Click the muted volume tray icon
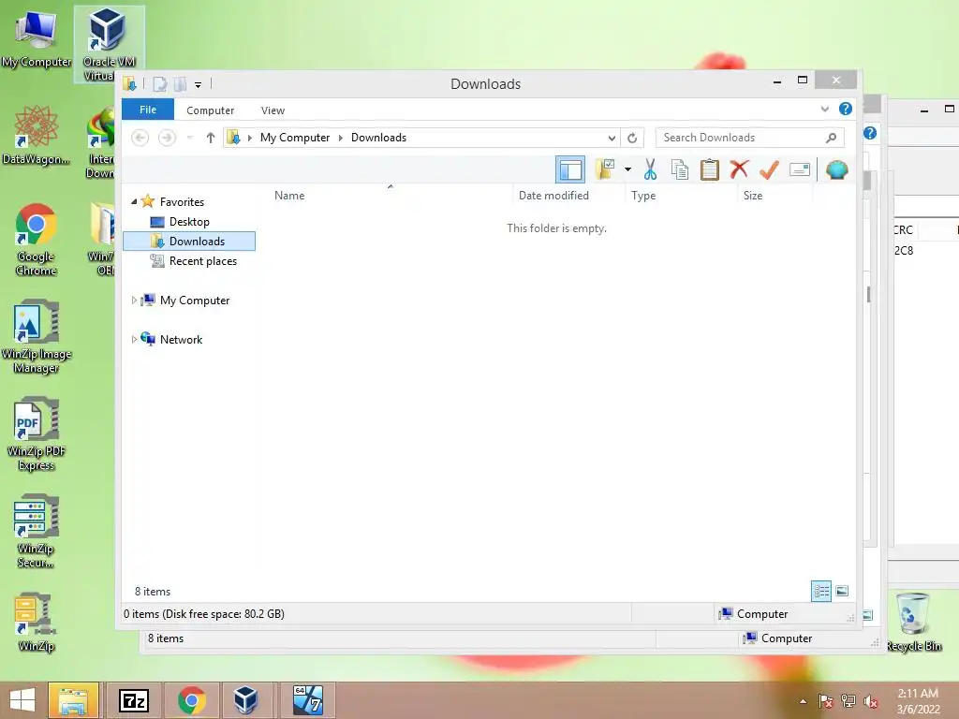This screenshot has width=959, height=719. pos(870,701)
